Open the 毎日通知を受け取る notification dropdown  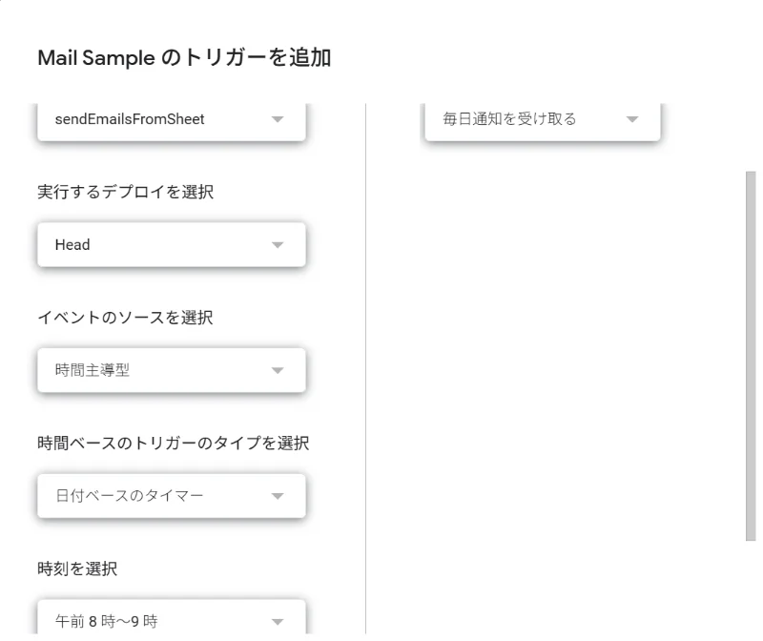(x=525, y=120)
